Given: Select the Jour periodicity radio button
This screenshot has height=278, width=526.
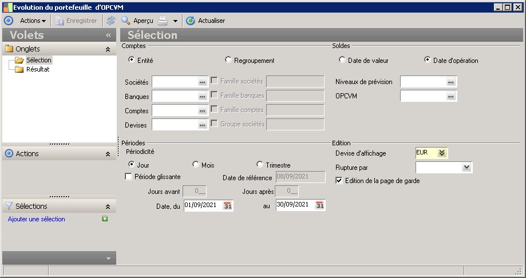Looking at the screenshot, I should click(132, 164).
